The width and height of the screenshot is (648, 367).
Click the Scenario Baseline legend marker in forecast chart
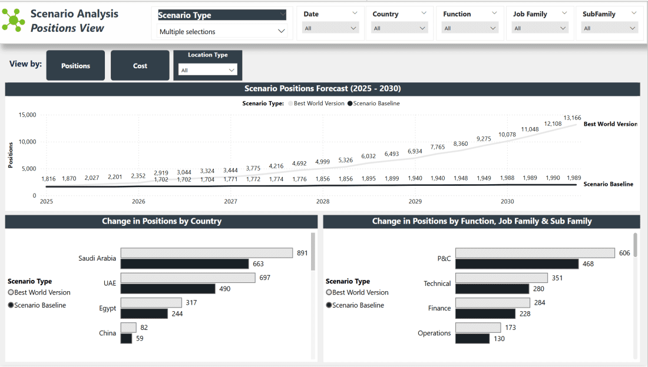coord(350,104)
